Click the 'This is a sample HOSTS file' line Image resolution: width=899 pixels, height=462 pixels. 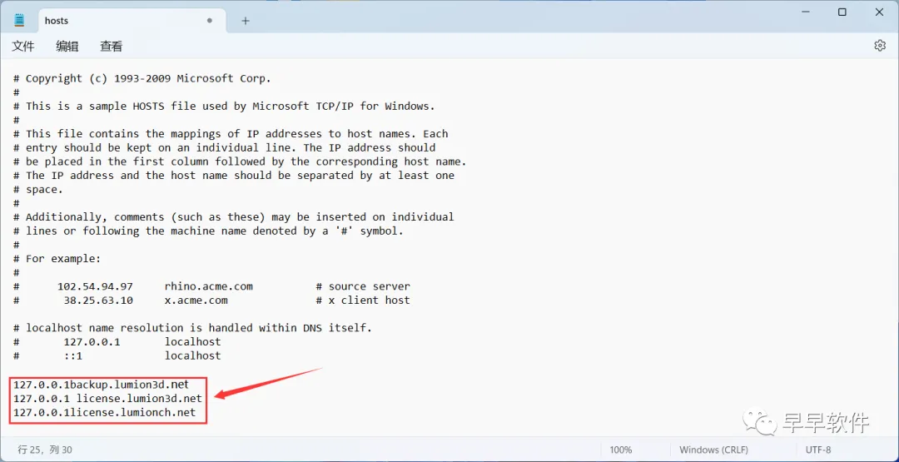[224, 106]
